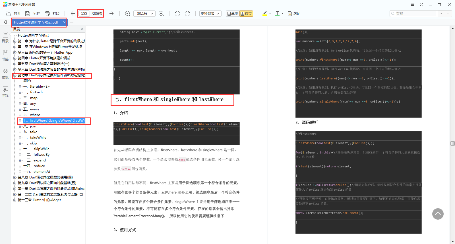
Task: Click the 另存 save-as button
Action: pyautogui.click(x=33, y=14)
